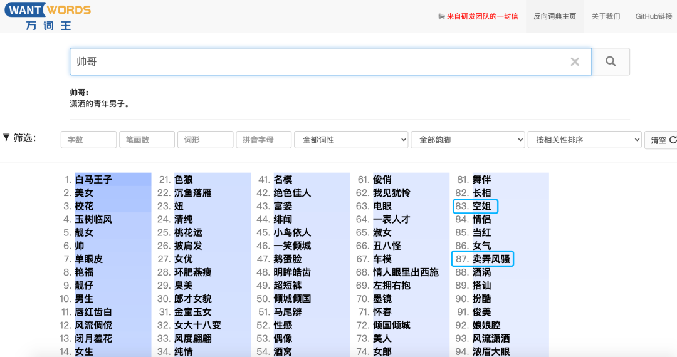Image resolution: width=677 pixels, height=357 pixels.
Task: Click the 清空 button
Action: coord(661,140)
